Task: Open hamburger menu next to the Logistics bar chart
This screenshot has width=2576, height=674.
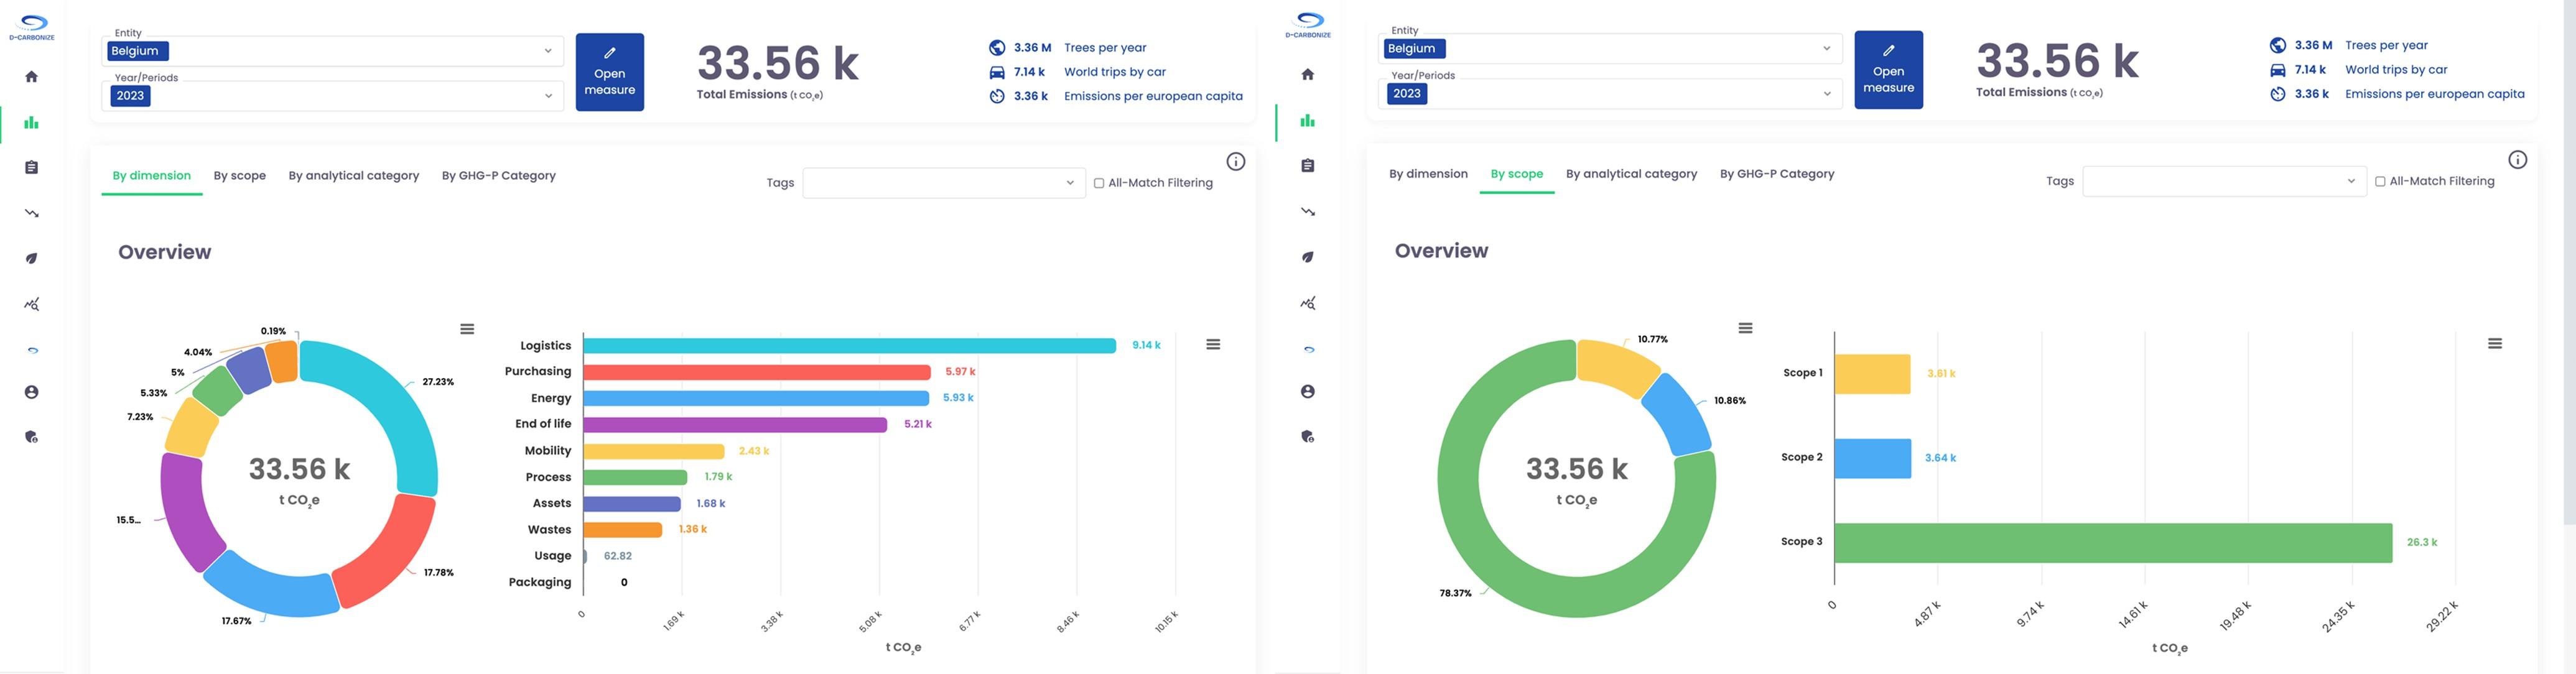Action: tap(1213, 344)
